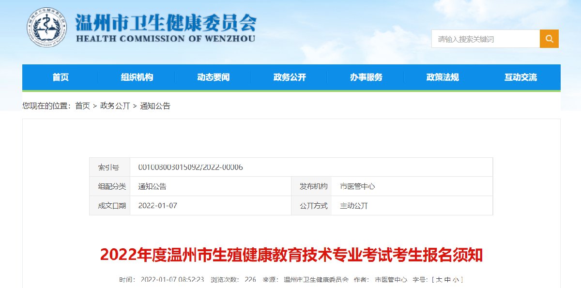Follow the 通知公告 breadcrumb link
This screenshot has height=288, width=581.
pos(155,106)
